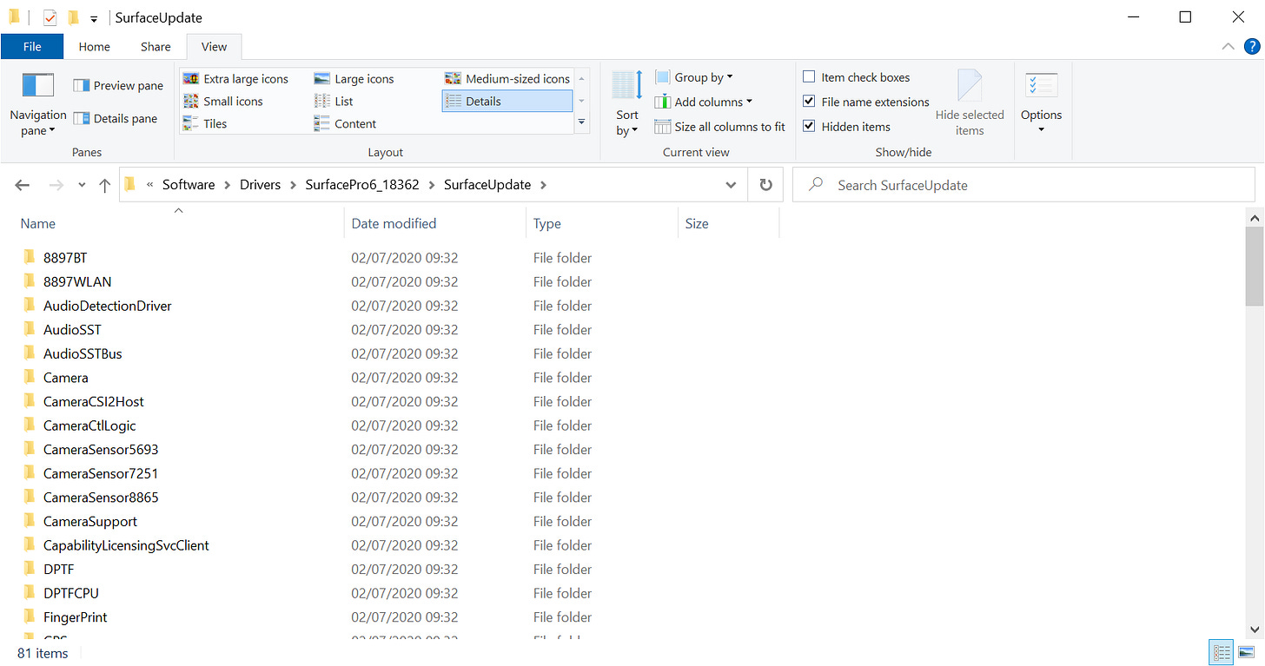Open Explorer Help question mark
Screen dimensions: 1265x666
tap(1252, 47)
